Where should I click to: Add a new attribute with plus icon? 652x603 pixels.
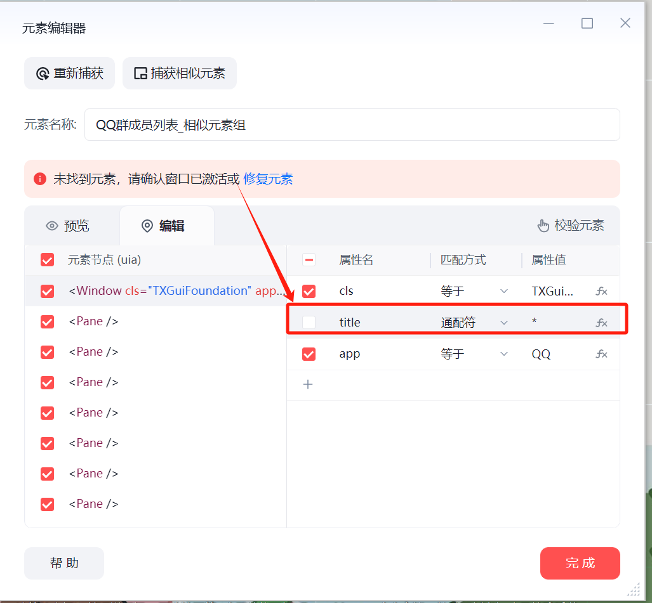(308, 384)
